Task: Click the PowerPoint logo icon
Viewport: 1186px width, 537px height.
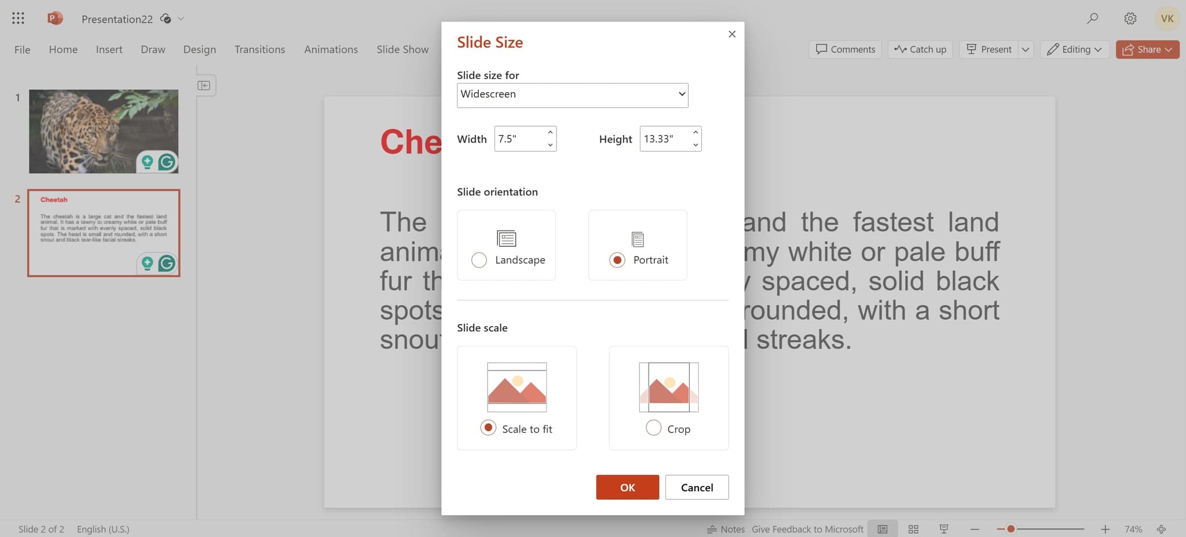Action: [54, 19]
